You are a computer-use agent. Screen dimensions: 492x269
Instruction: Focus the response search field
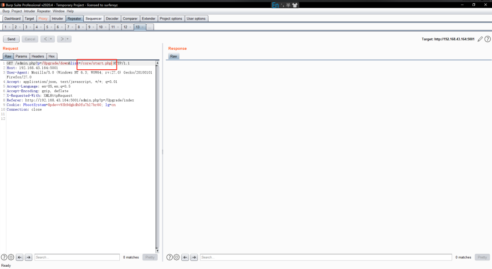tap(326, 257)
